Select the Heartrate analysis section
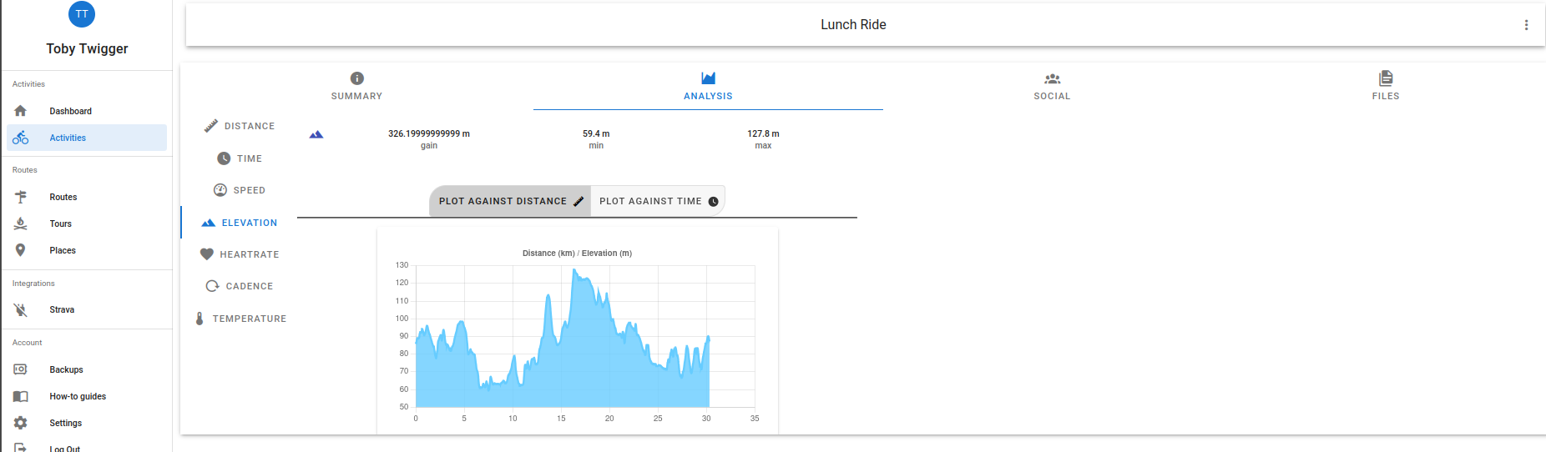 (x=240, y=254)
